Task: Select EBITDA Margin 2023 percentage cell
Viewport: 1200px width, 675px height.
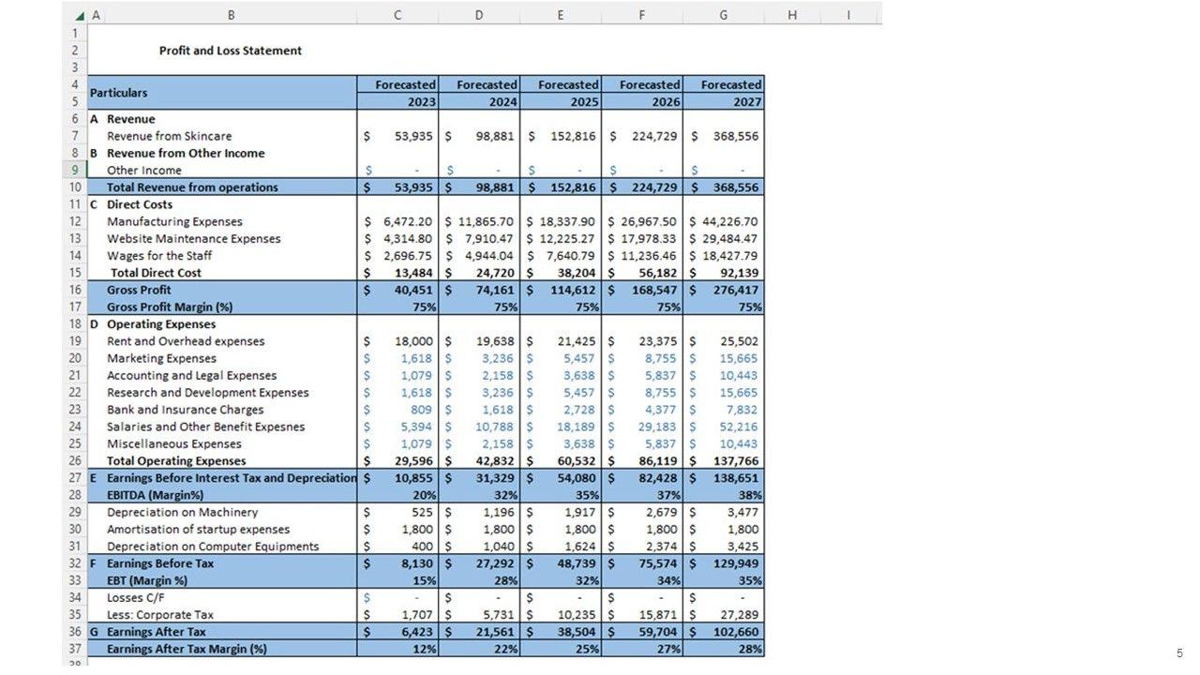Action: (x=398, y=495)
